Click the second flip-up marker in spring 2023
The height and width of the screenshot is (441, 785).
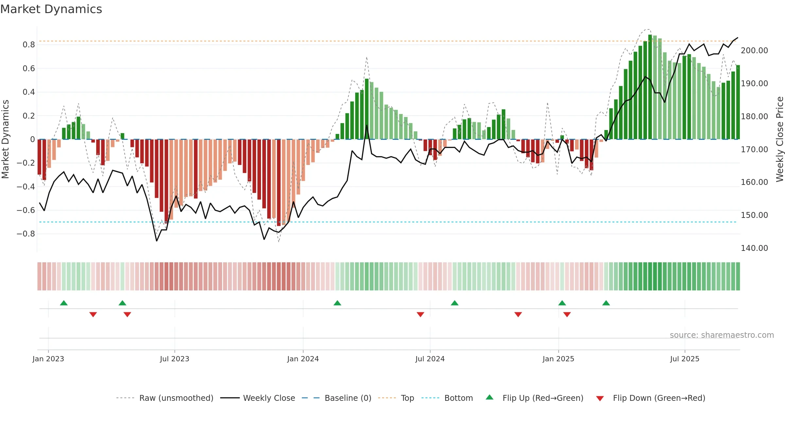122,303
